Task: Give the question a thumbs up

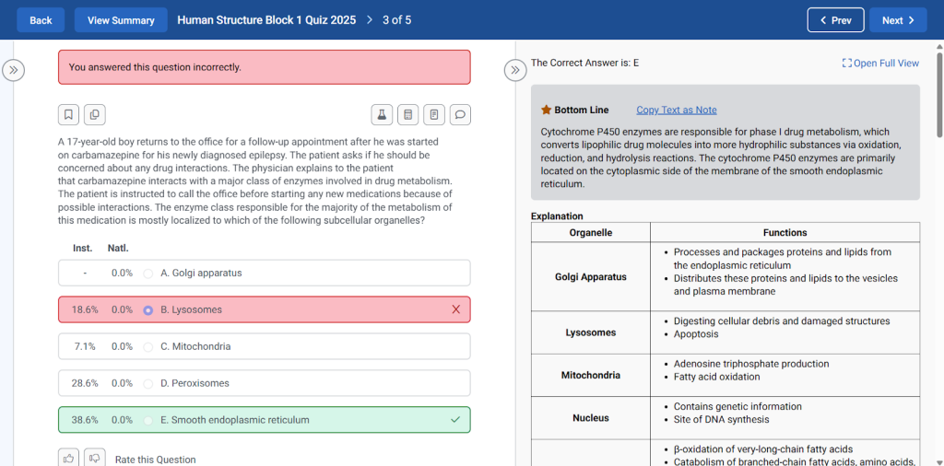Action: [68, 458]
